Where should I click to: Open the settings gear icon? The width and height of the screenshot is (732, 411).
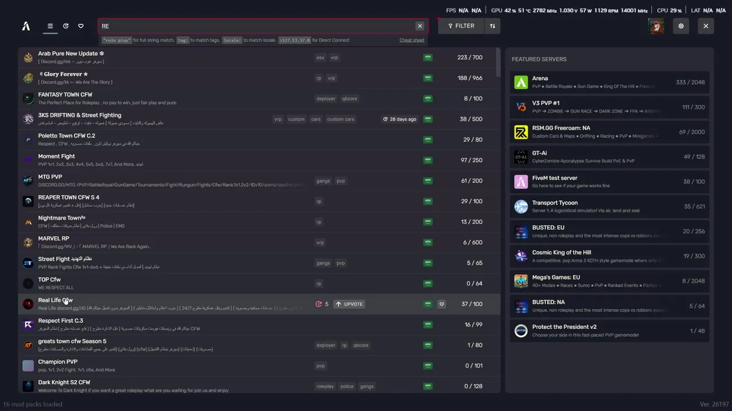(x=681, y=26)
